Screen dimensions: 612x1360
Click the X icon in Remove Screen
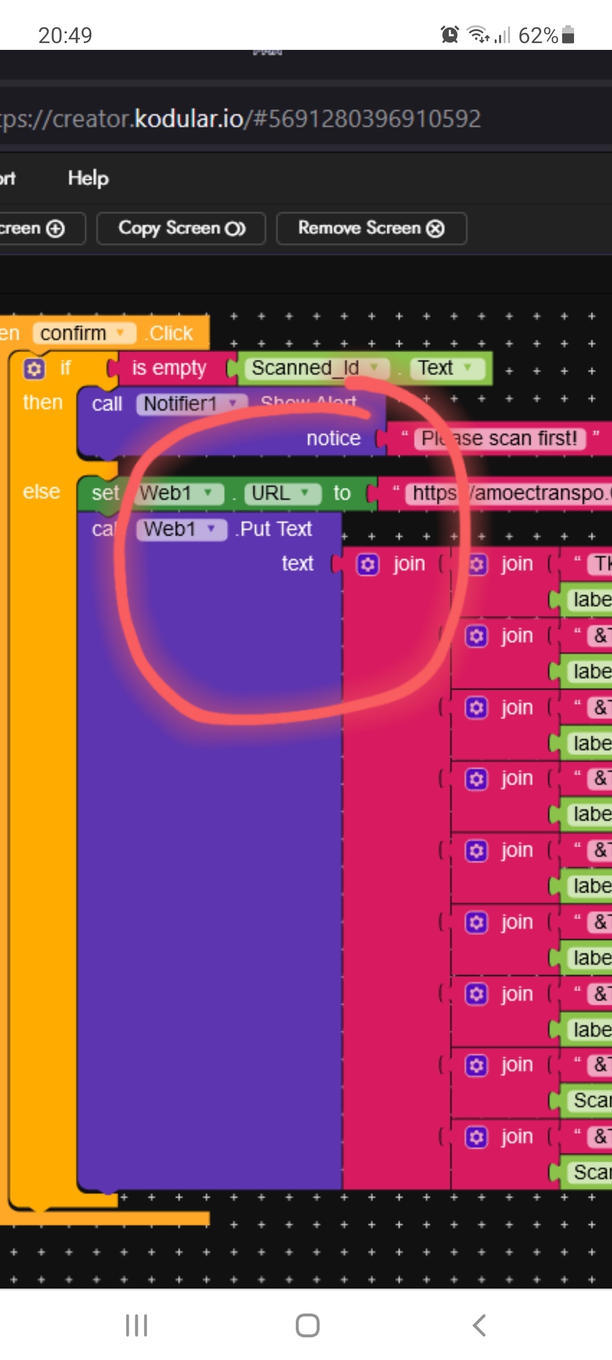(435, 228)
